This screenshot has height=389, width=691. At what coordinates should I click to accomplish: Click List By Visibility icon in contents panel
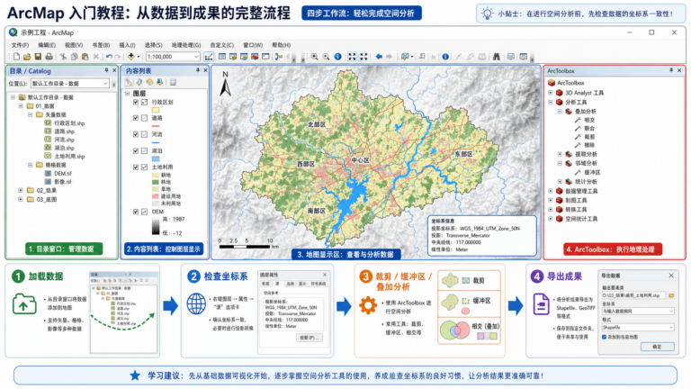(x=149, y=82)
